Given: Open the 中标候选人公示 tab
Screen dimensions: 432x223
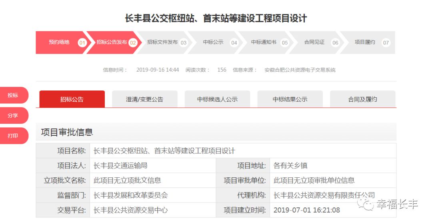Looking at the screenshot, I should coord(217,99).
